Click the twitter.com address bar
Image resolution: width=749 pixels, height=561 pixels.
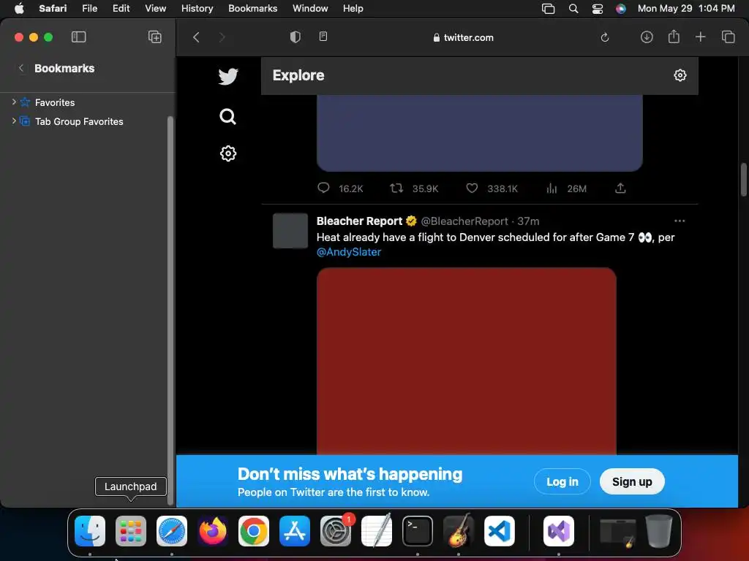coord(463,38)
